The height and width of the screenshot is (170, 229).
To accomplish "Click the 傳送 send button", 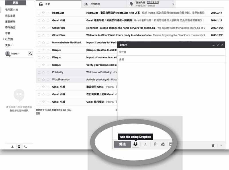I will (x=123, y=144).
